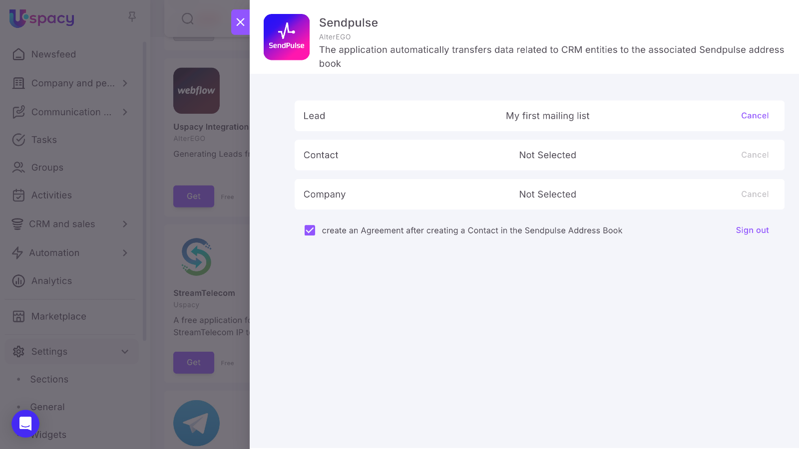Click the Marketplace store icon
The width and height of the screenshot is (799, 449).
tap(18, 316)
